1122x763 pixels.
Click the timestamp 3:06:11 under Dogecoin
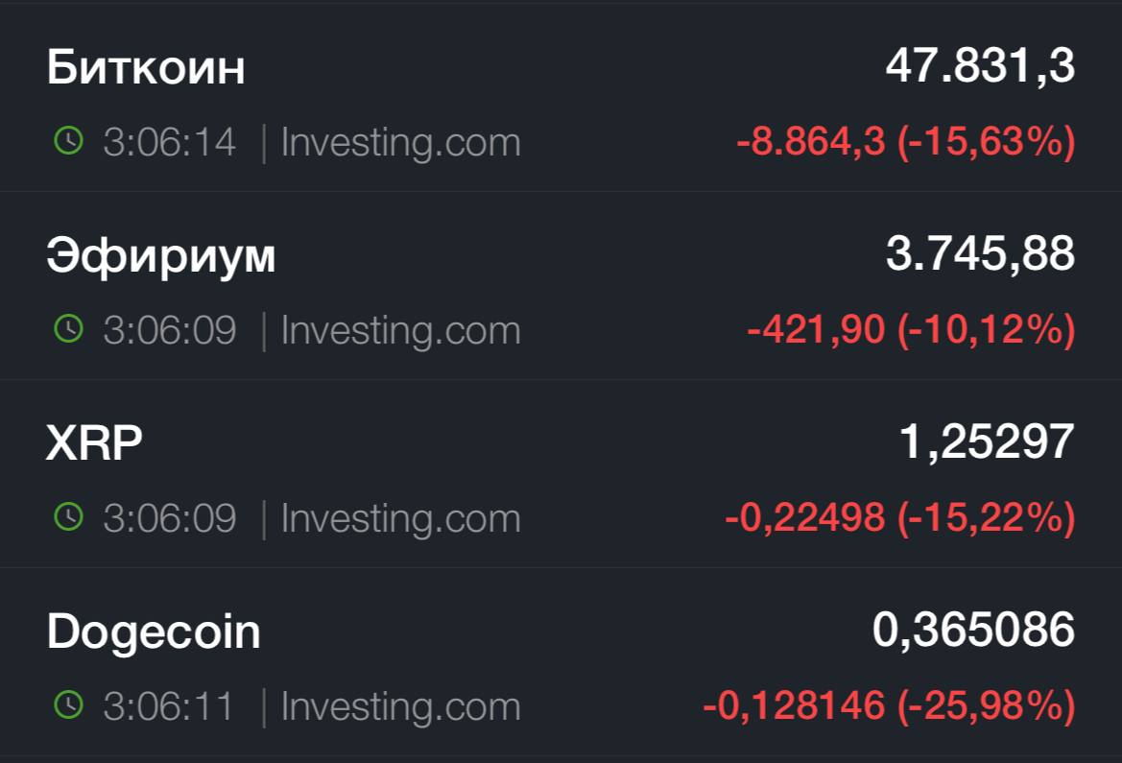tap(169, 706)
